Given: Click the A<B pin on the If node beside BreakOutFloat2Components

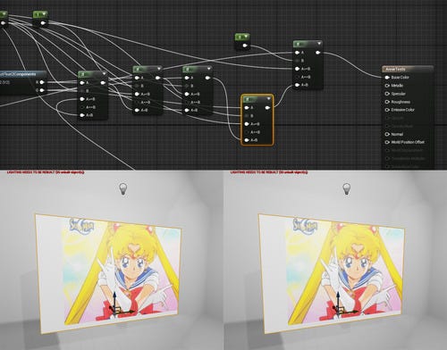Looking at the screenshot, I should tap(82, 115).
